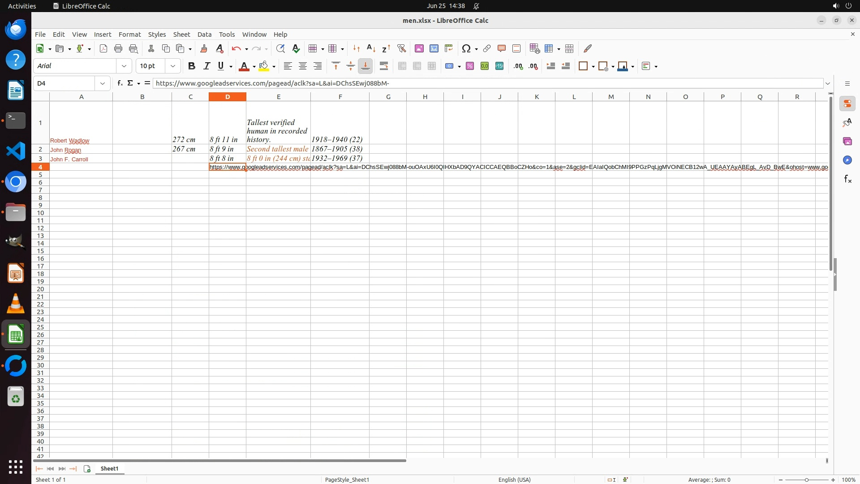Click the Insert Special Character icon

click(x=466, y=48)
